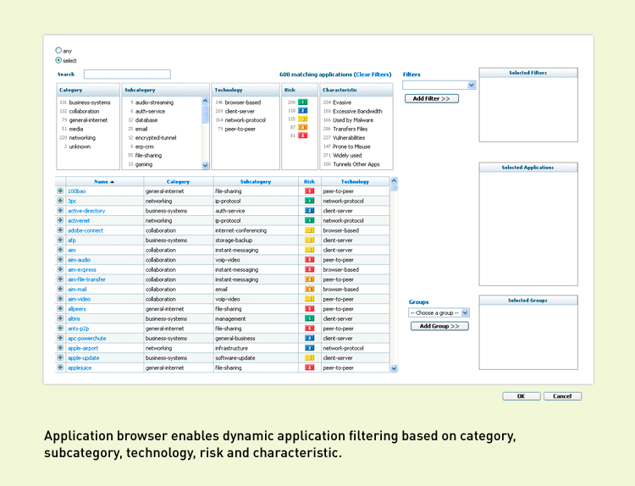The image size is (635, 486).
Task: Click the add icon beside 100bao
Action: [60, 191]
